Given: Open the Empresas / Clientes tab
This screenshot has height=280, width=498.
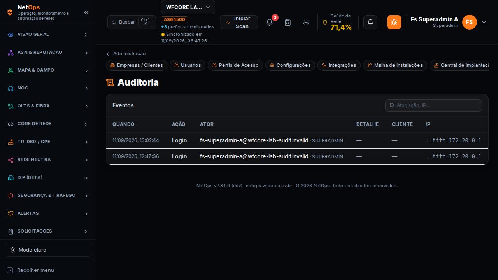Looking at the screenshot, I should tap(137, 65).
